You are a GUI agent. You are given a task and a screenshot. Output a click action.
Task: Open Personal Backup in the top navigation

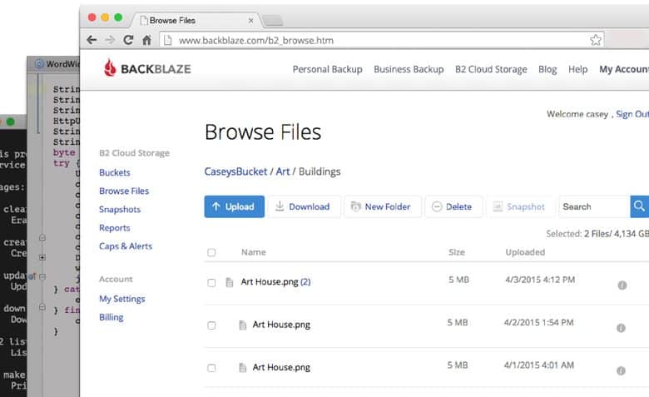pos(327,69)
